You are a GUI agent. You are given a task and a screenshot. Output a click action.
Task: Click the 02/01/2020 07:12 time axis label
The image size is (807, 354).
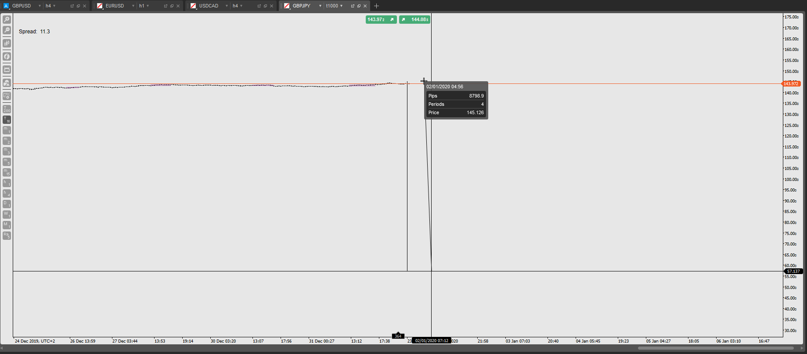pos(432,340)
